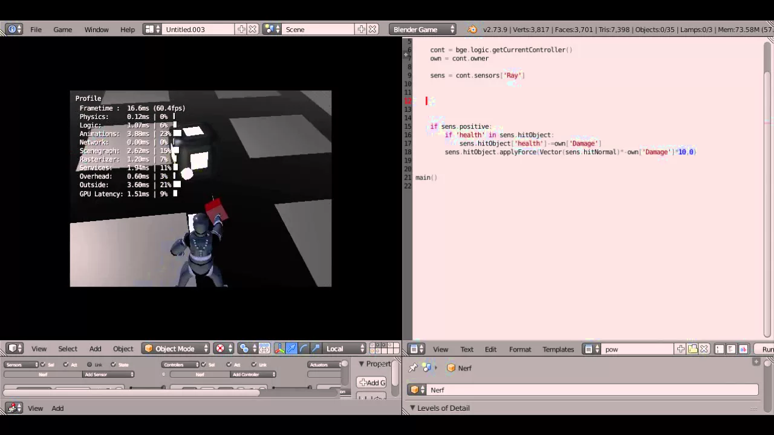
Task: Open the screen layout browse icon
Action: point(152,29)
